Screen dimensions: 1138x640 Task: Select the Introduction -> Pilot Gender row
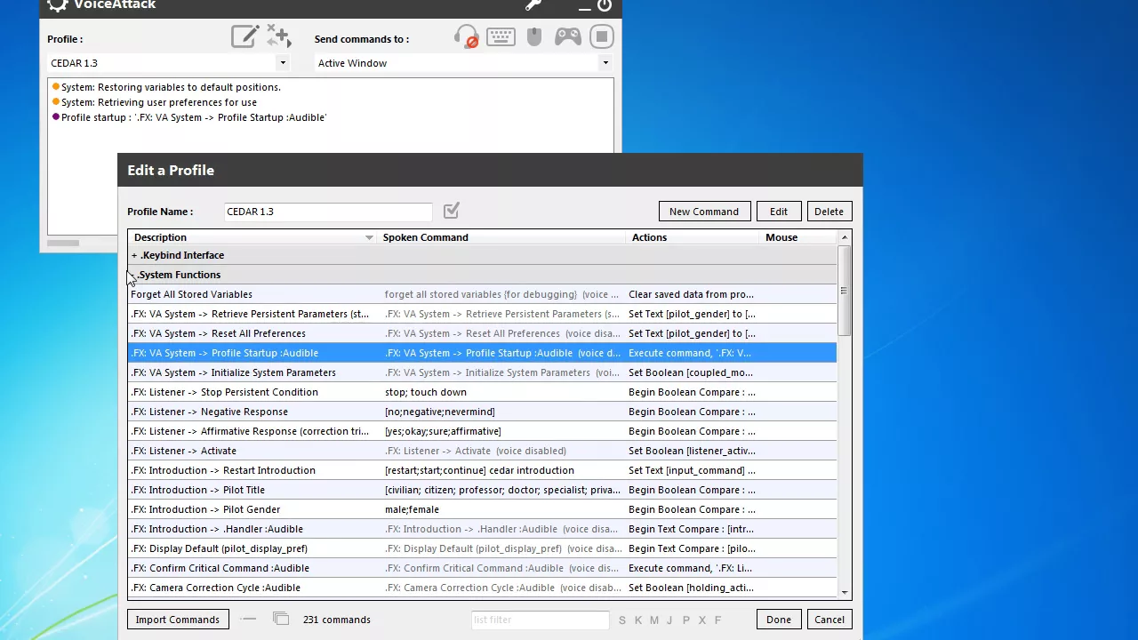coord(483,509)
